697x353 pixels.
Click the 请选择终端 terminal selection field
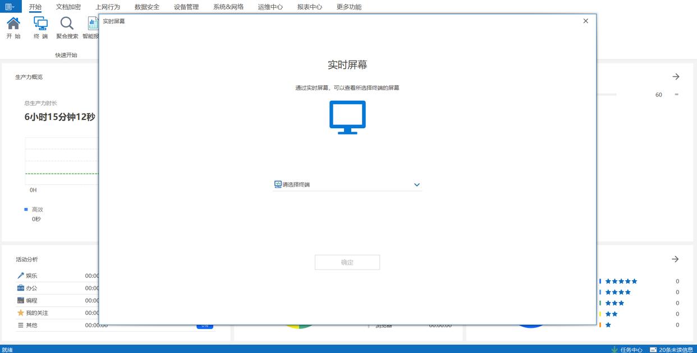coord(347,184)
